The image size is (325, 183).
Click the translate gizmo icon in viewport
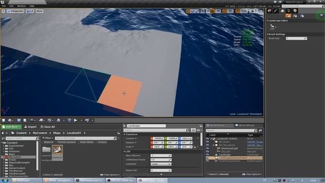click(188, 11)
